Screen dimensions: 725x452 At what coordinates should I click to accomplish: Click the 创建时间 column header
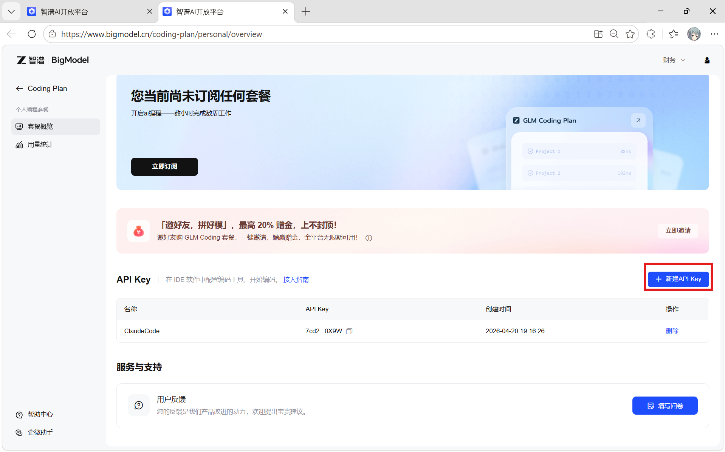point(498,309)
